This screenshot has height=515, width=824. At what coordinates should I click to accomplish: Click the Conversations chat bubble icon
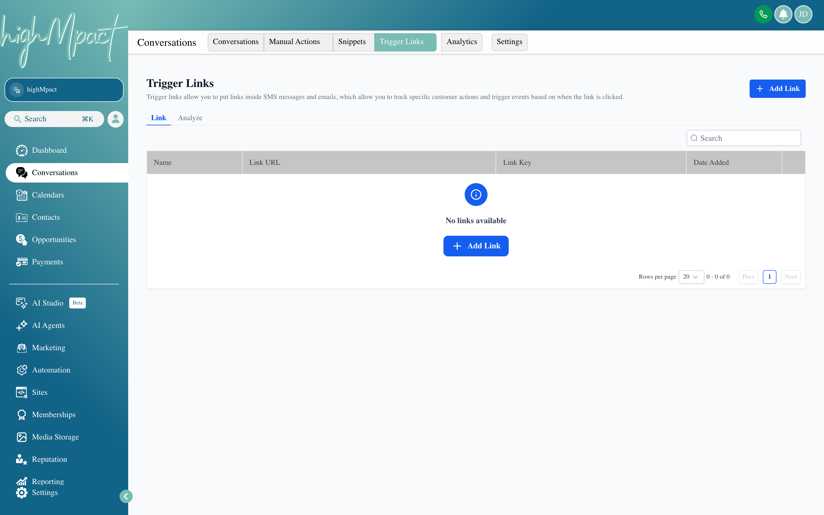coord(21,173)
